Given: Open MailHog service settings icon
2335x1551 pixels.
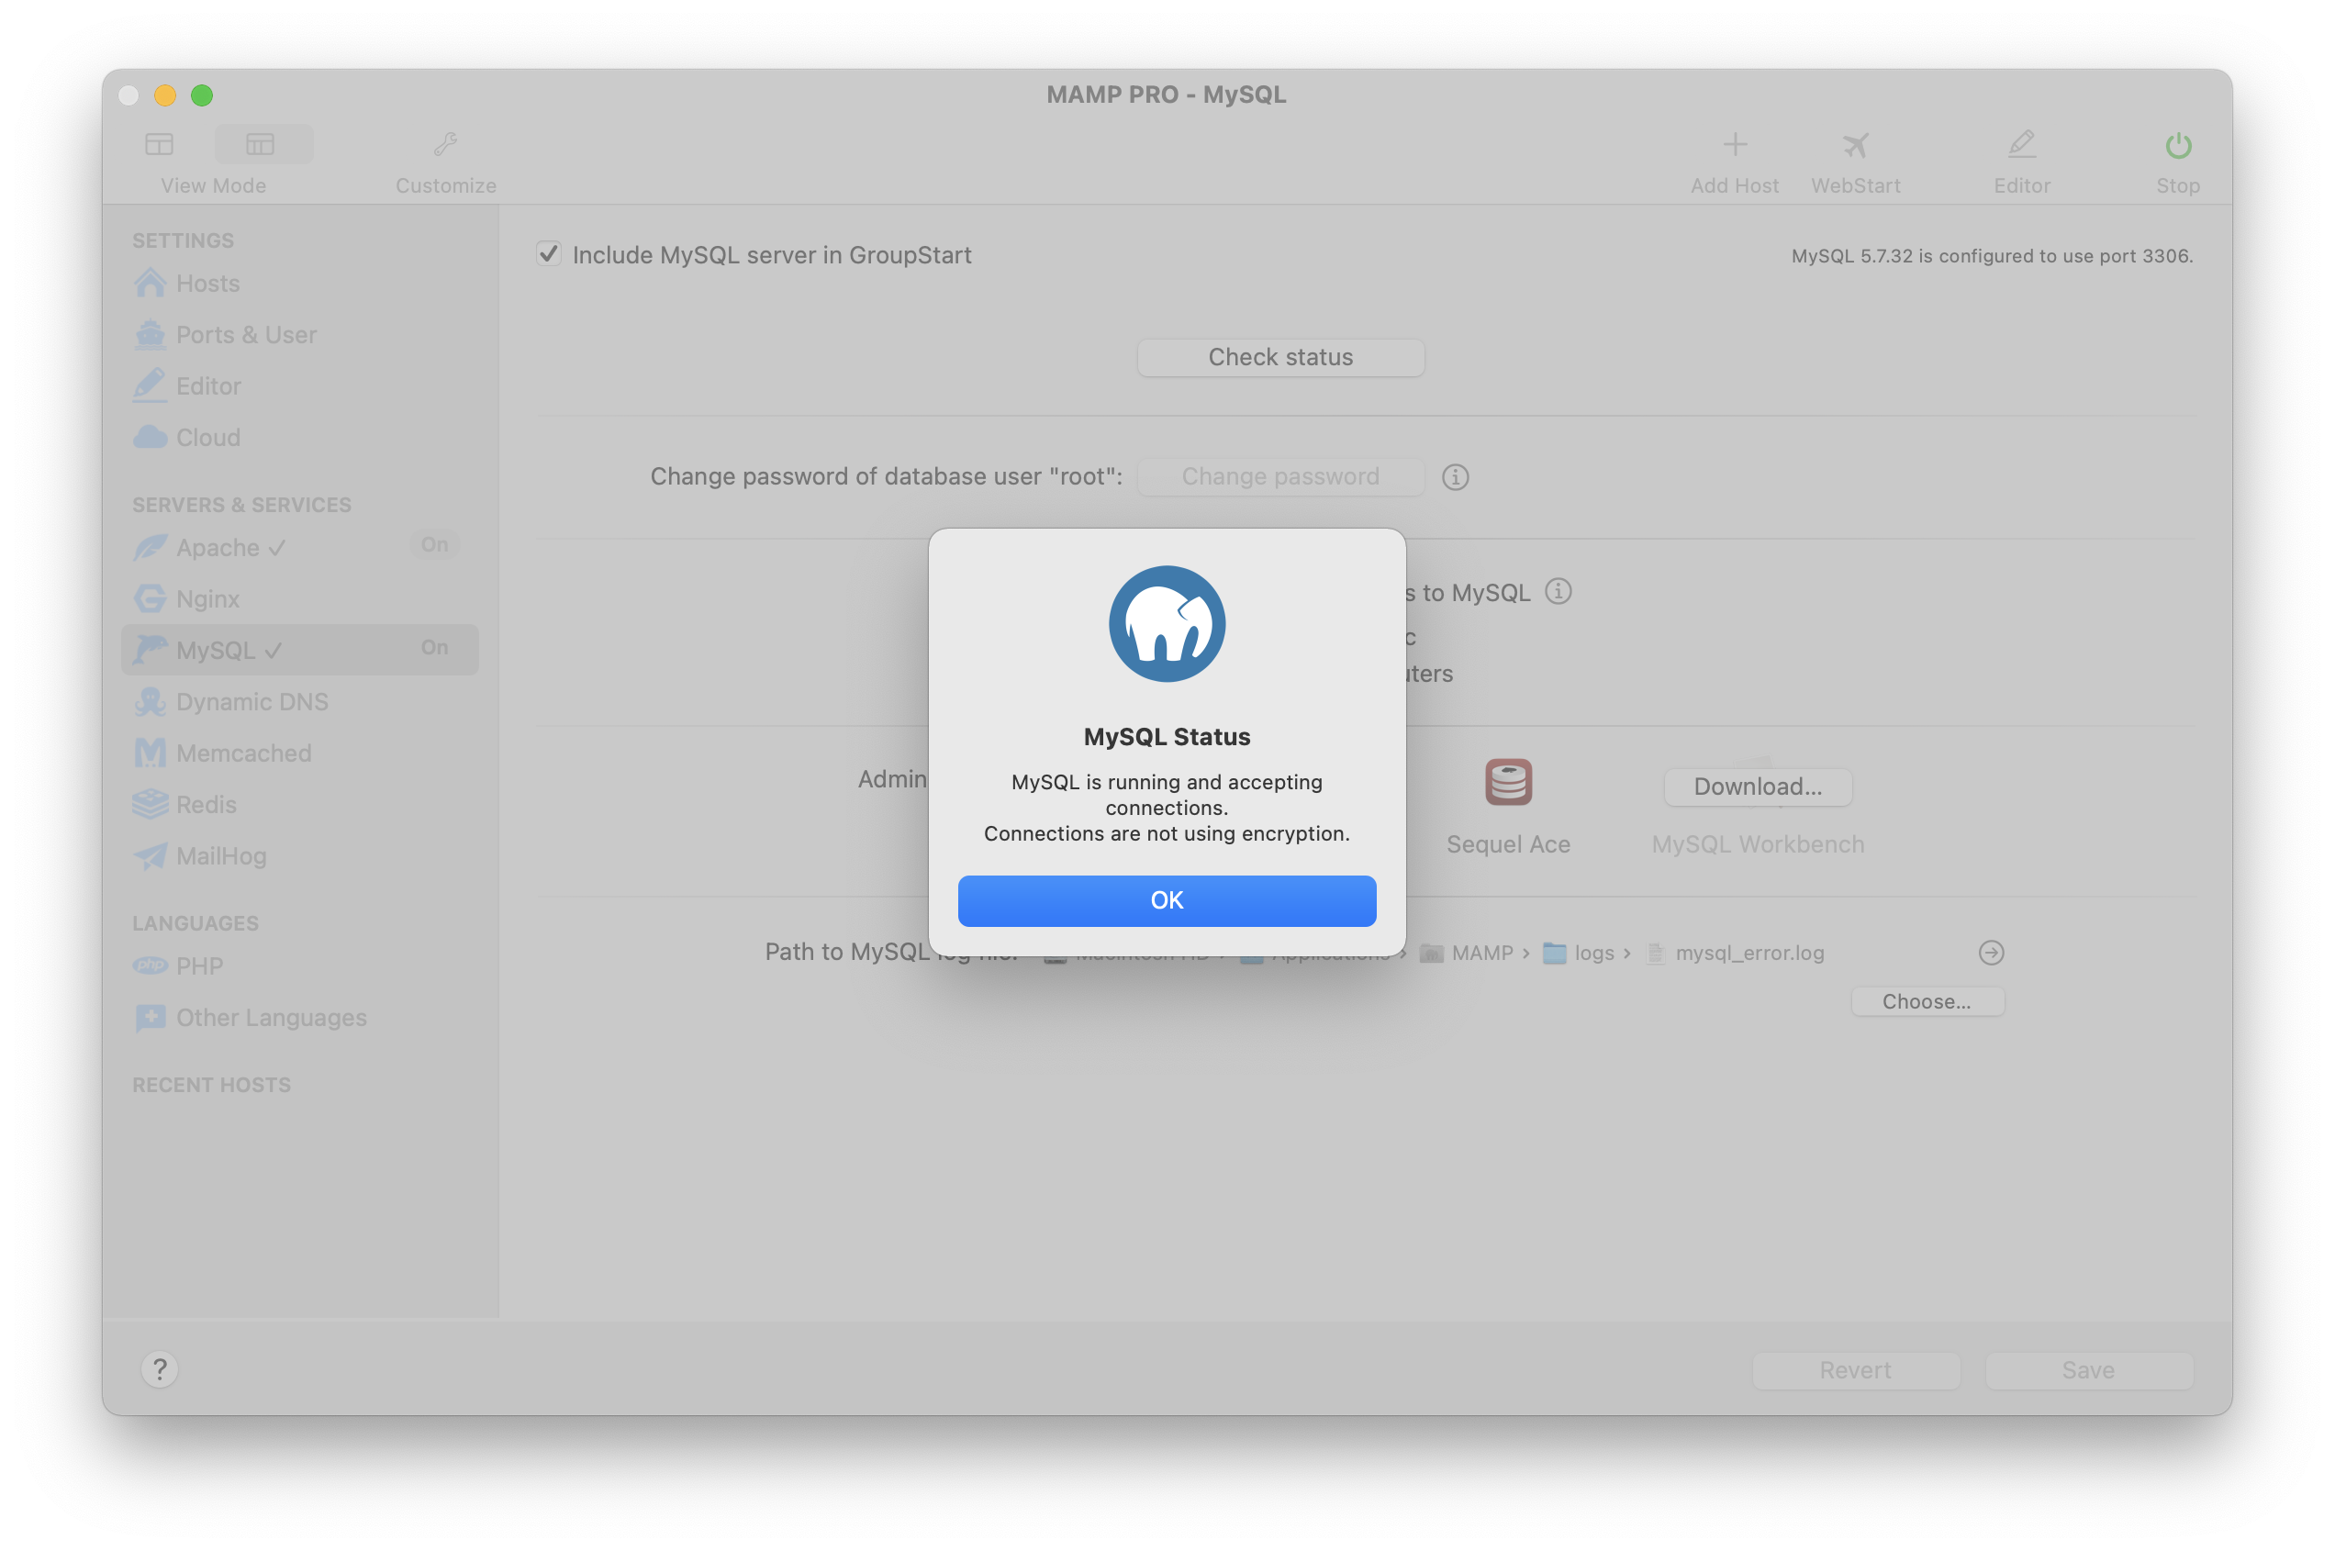Looking at the screenshot, I should click(150, 855).
